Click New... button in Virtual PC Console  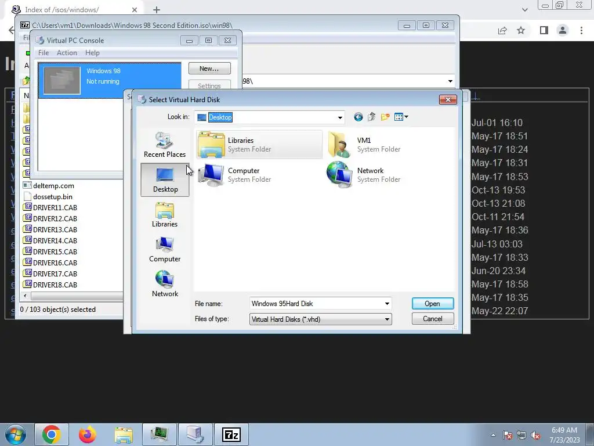click(x=209, y=69)
